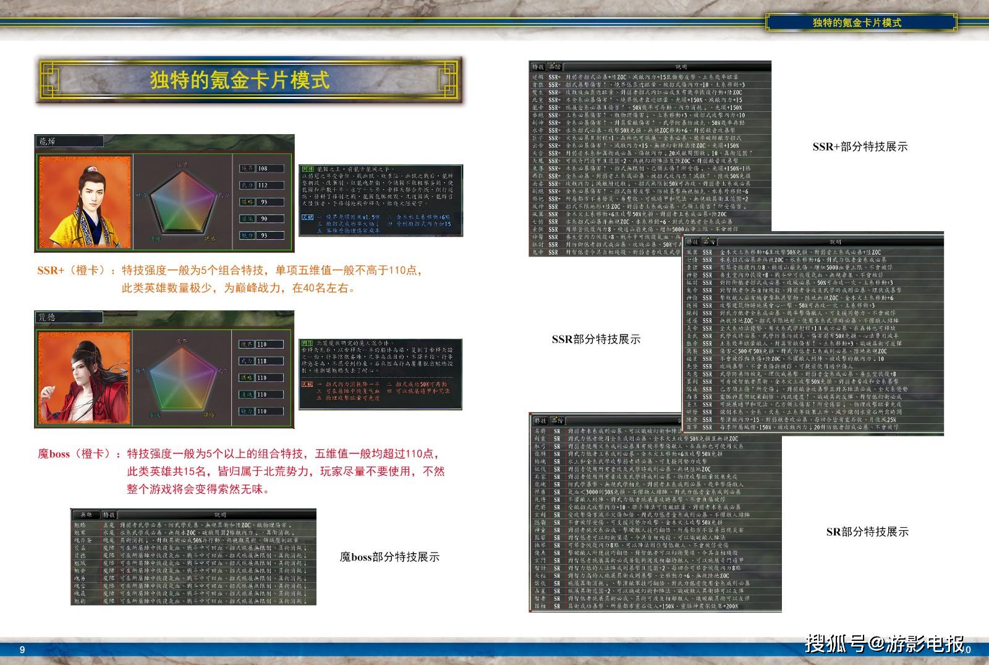Select the 龍騎 row in SR table
989x665 pixels.
pos(656,454)
